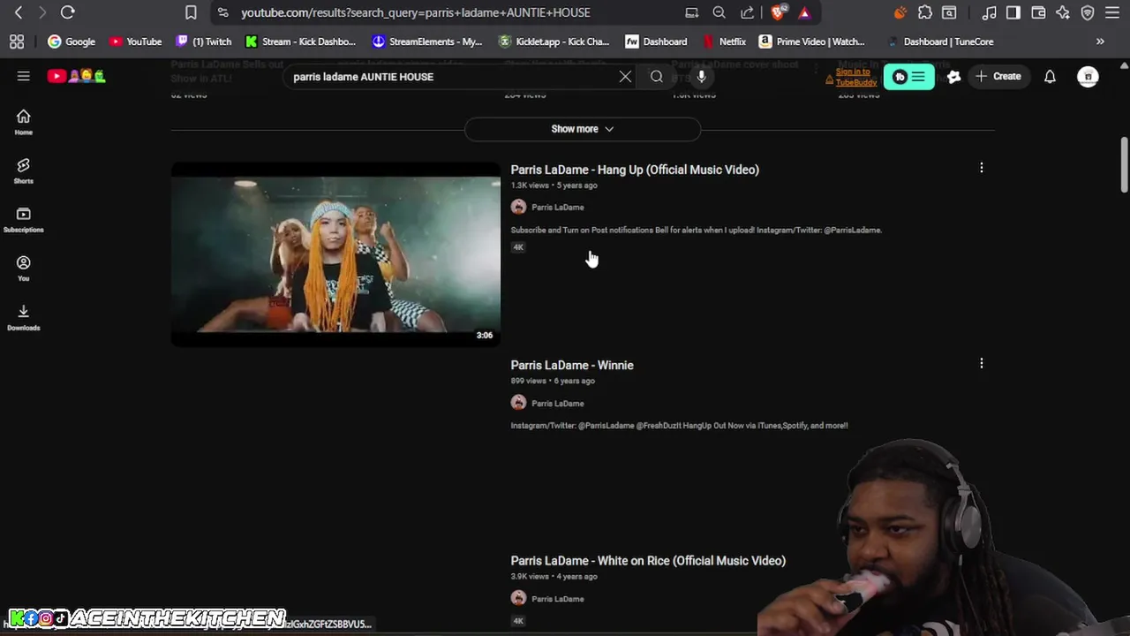The height and width of the screenshot is (636, 1130).
Task: Reload the current page
Action: [67, 12]
